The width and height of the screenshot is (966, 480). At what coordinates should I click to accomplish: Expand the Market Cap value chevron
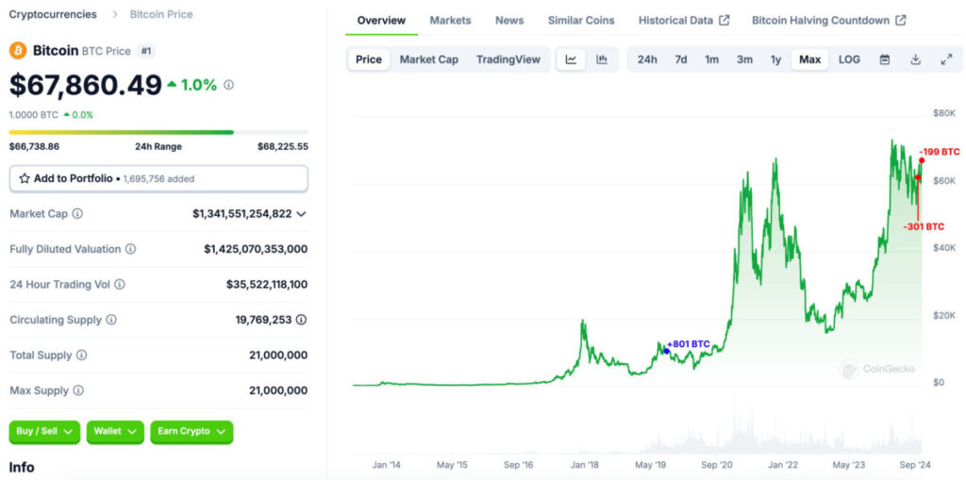[x=301, y=214]
